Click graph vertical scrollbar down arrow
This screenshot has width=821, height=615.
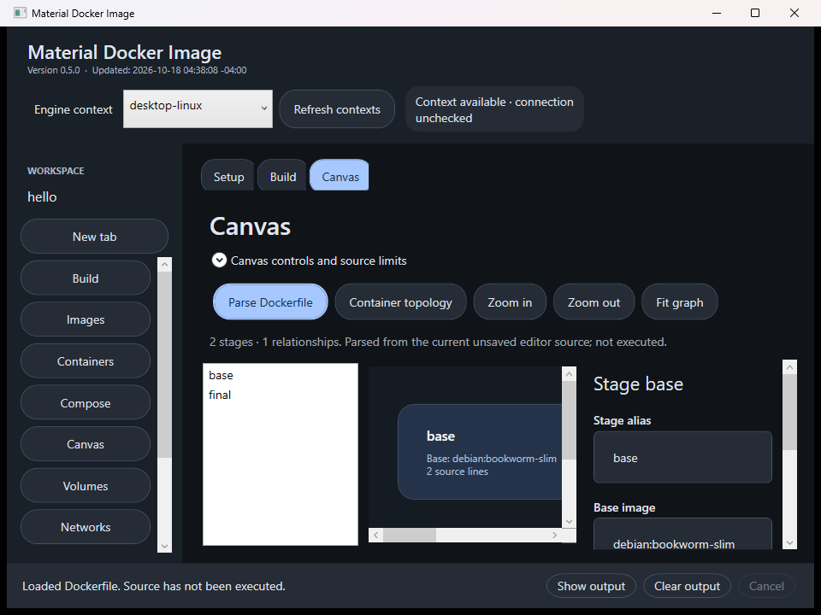tap(570, 521)
